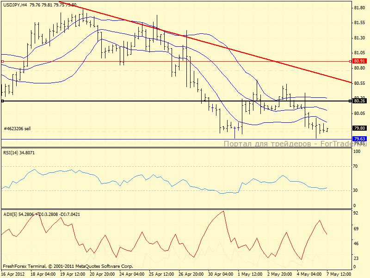Select the #4623206 sell order label
370x278 pixels.
(17, 129)
